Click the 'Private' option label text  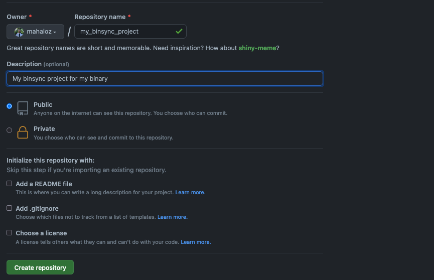tap(44, 129)
